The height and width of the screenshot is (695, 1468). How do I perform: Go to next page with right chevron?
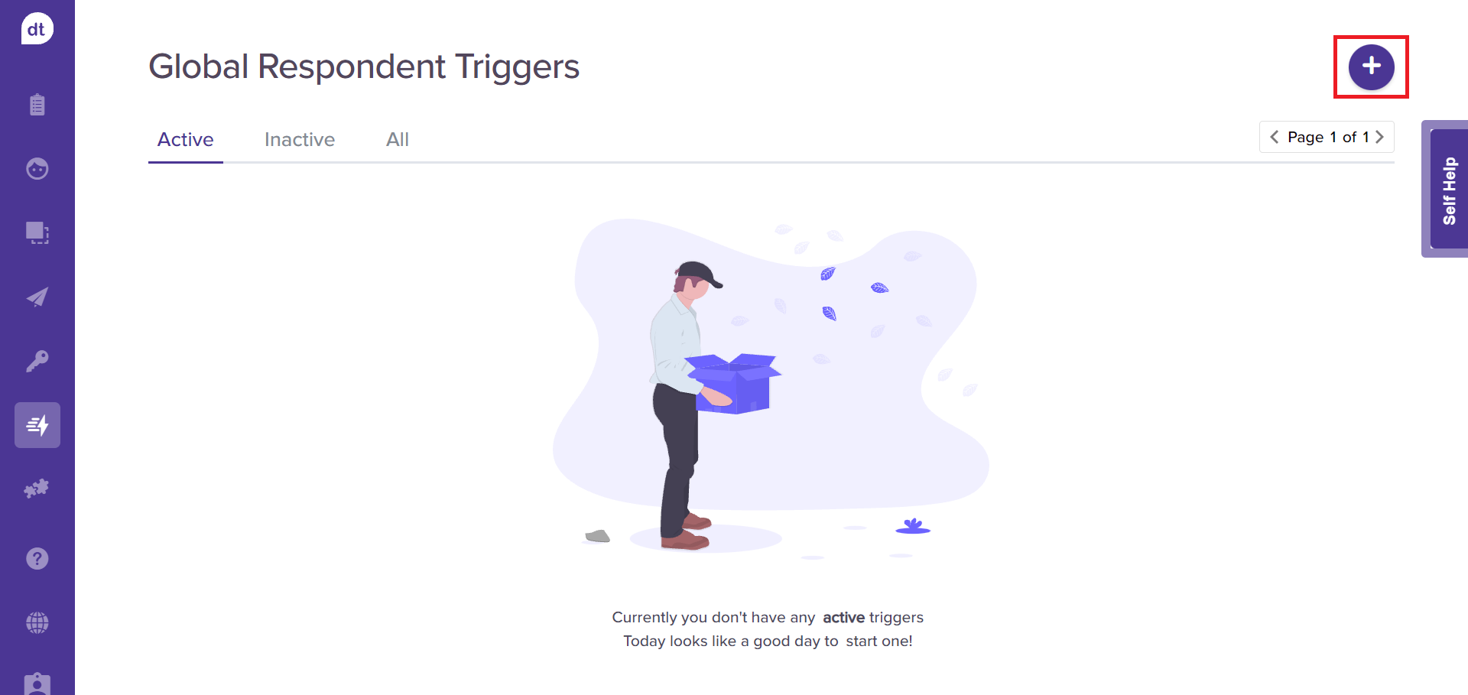pyautogui.click(x=1379, y=137)
